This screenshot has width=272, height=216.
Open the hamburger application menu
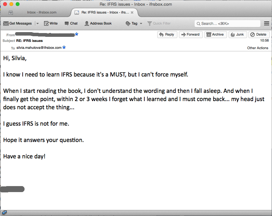point(267,24)
